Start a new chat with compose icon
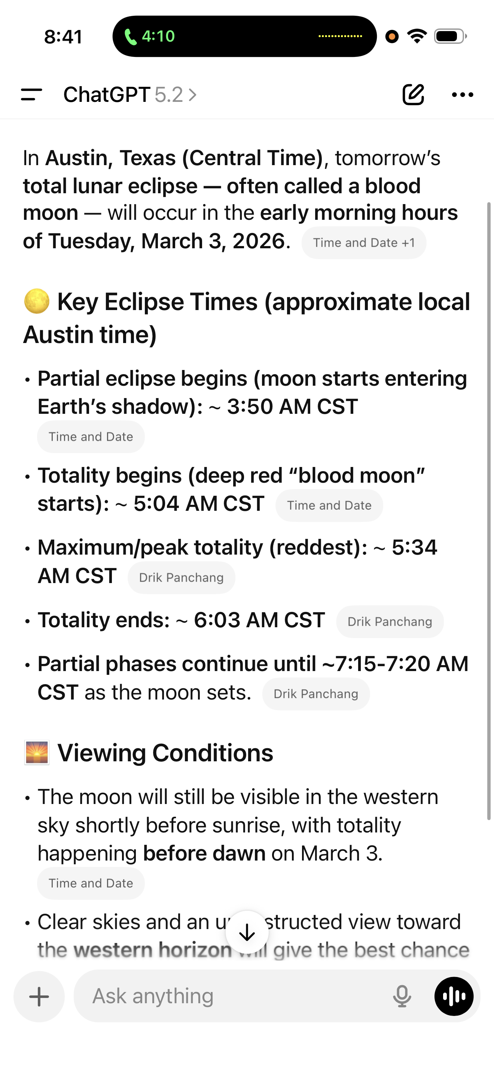 tap(413, 95)
